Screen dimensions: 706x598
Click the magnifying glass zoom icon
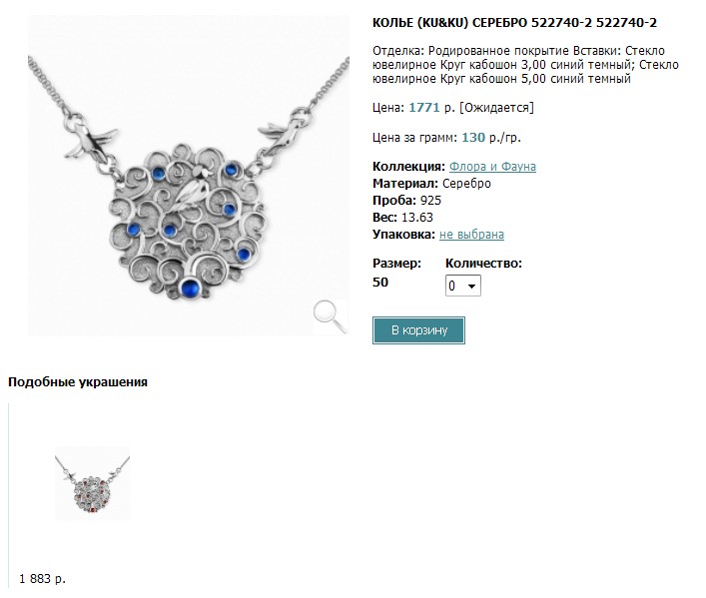[x=331, y=316]
